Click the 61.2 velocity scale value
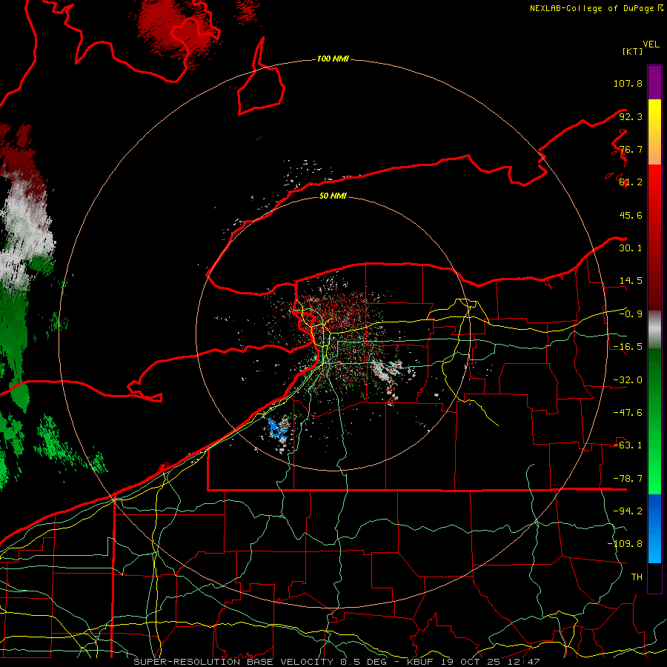This screenshot has height=667, width=667. [631, 182]
